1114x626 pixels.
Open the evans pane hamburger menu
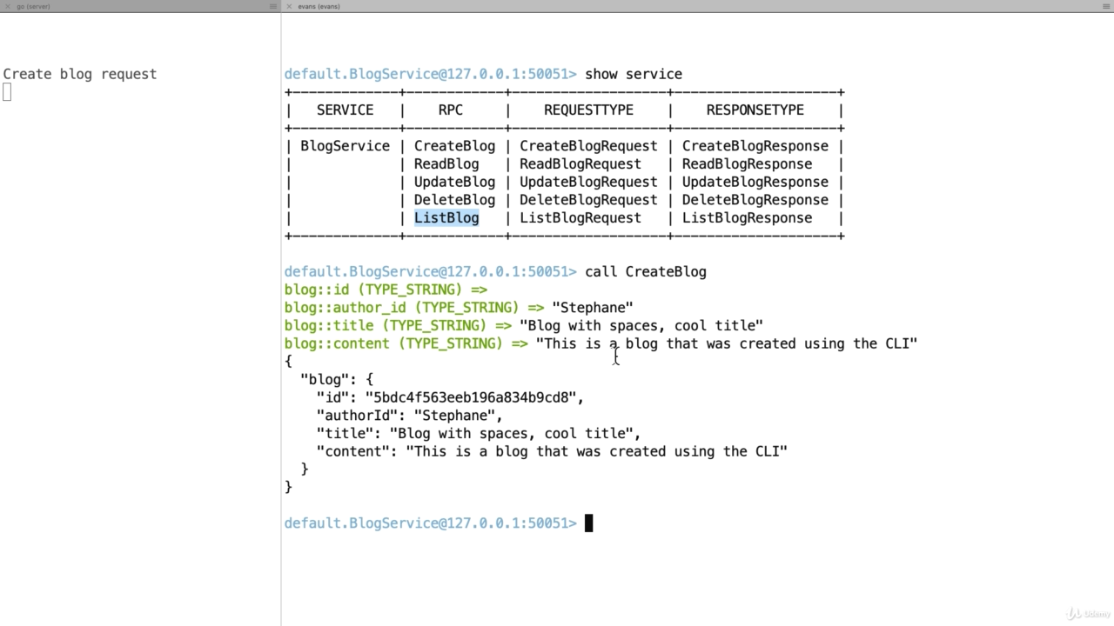1107,6
